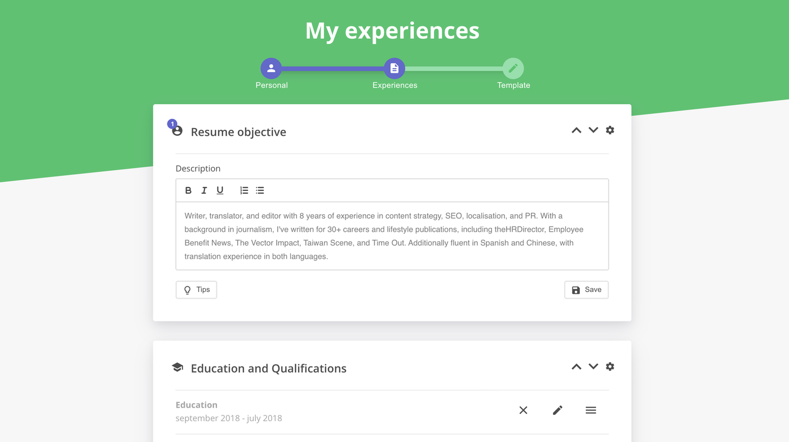Save the resume objective
The height and width of the screenshot is (442, 789).
click(x=586, y=290)
